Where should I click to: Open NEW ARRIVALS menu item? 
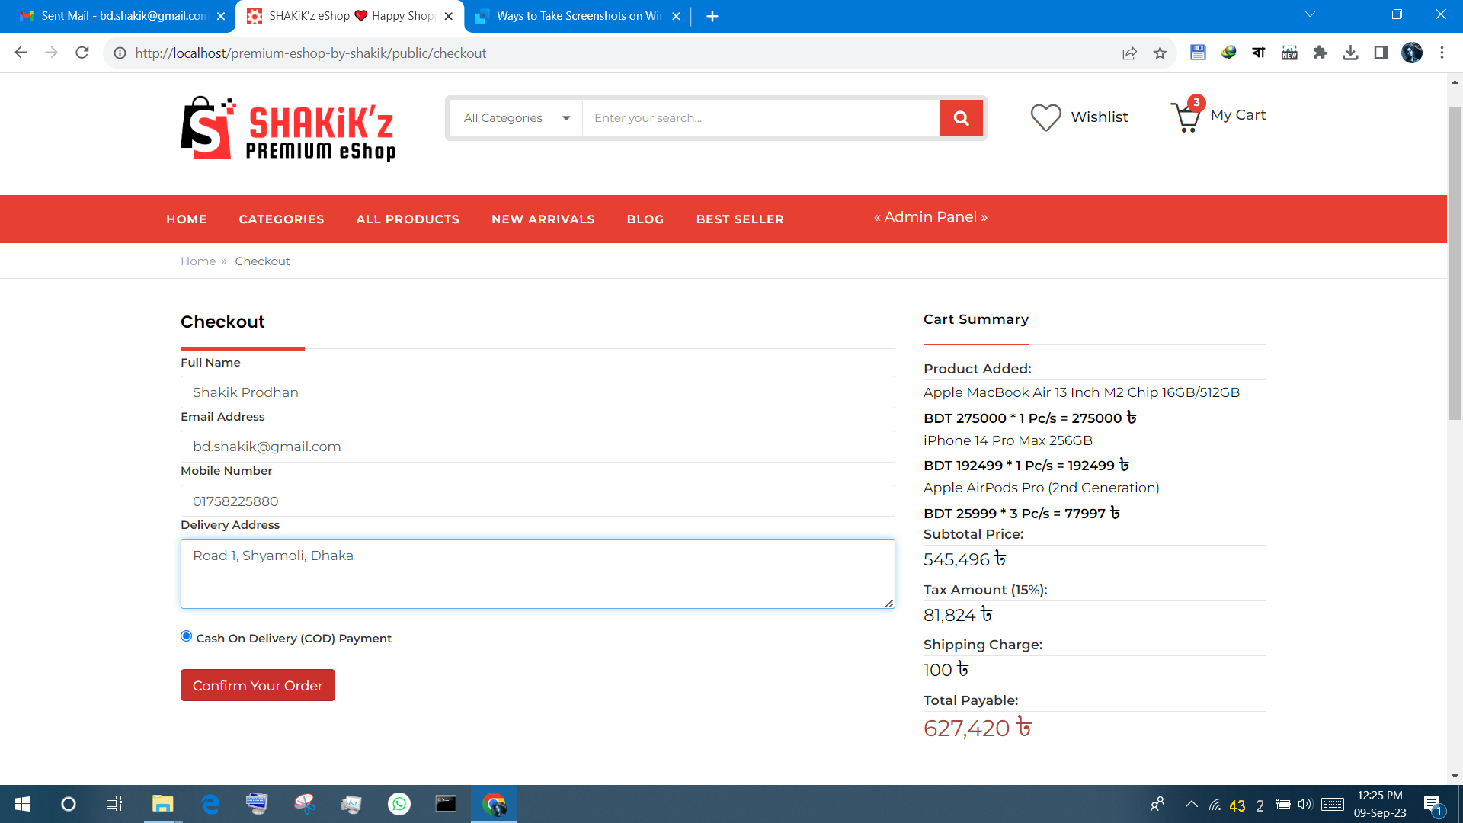point(543,219)
